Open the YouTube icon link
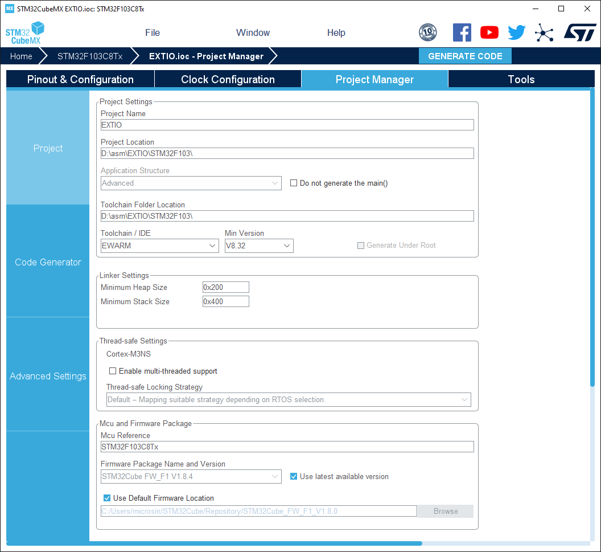The height and width of the screenshot is (552, 601). tap(489, 32)
